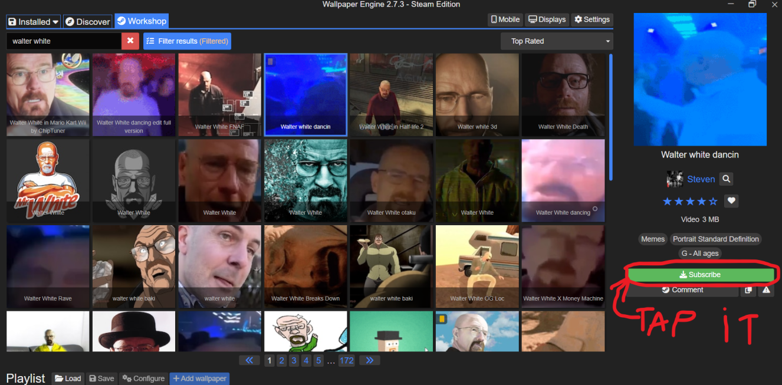
Task: Select Walter White Breaks Down wallpaper
Action: 305,266
